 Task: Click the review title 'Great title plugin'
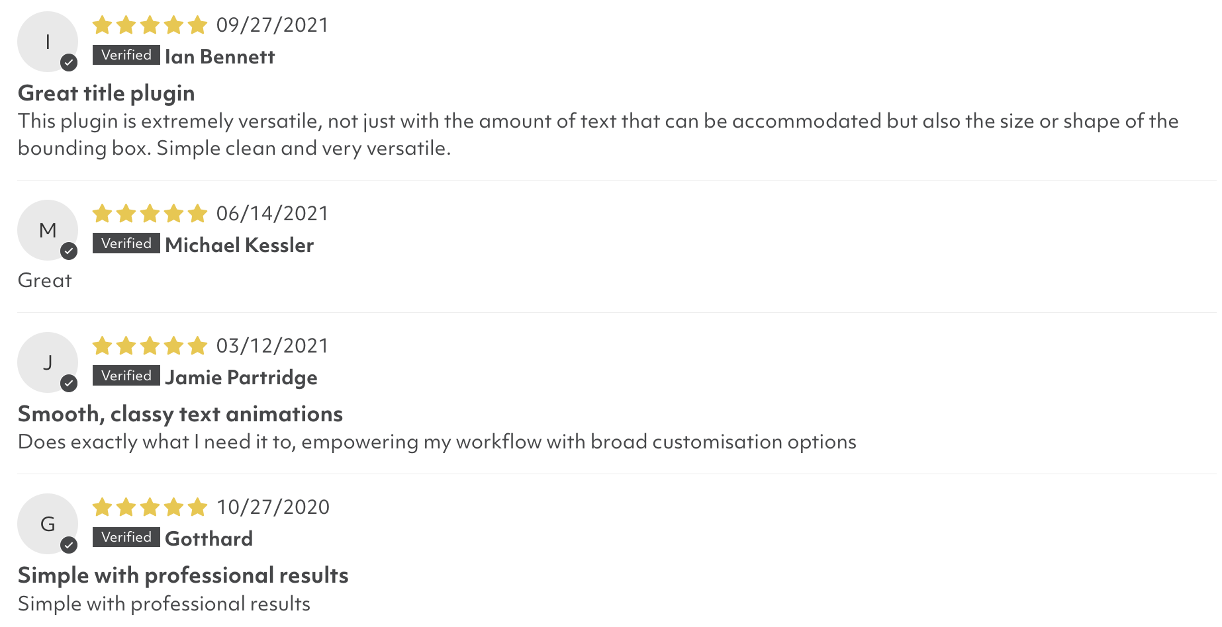106,93
